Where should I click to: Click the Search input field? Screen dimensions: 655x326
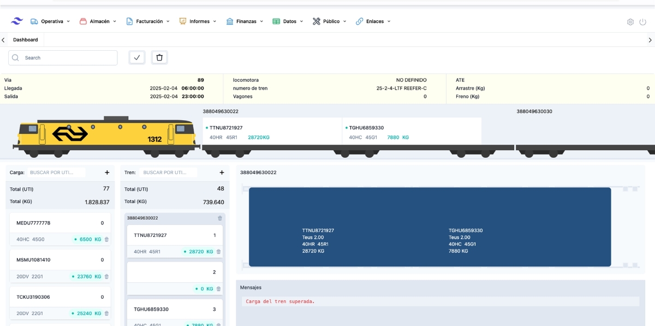pos(68,58)
